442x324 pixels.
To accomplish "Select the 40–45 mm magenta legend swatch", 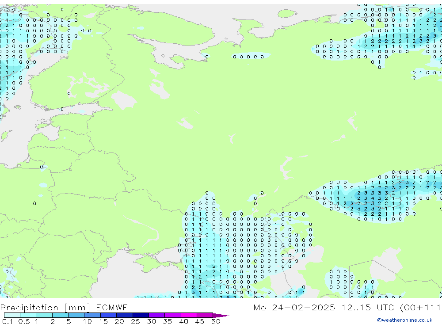I will (189, 315).
